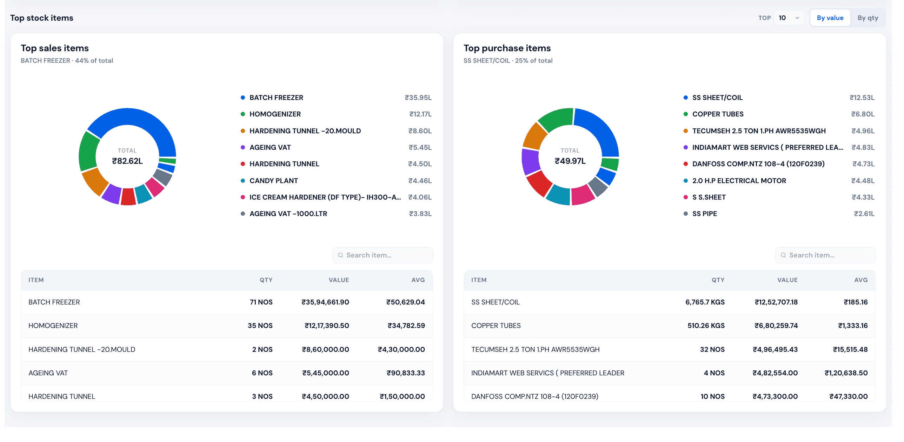Viewport: 904px width, 442px height.
Task: Click the AGEING VAT purple legend dot
Action: (242, 147)
